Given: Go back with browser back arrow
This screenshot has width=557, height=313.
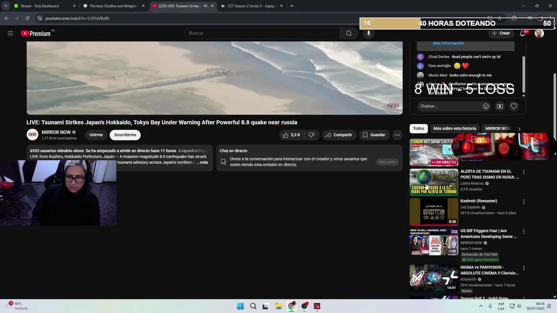Looking at the screenshot, I should 6,18.
